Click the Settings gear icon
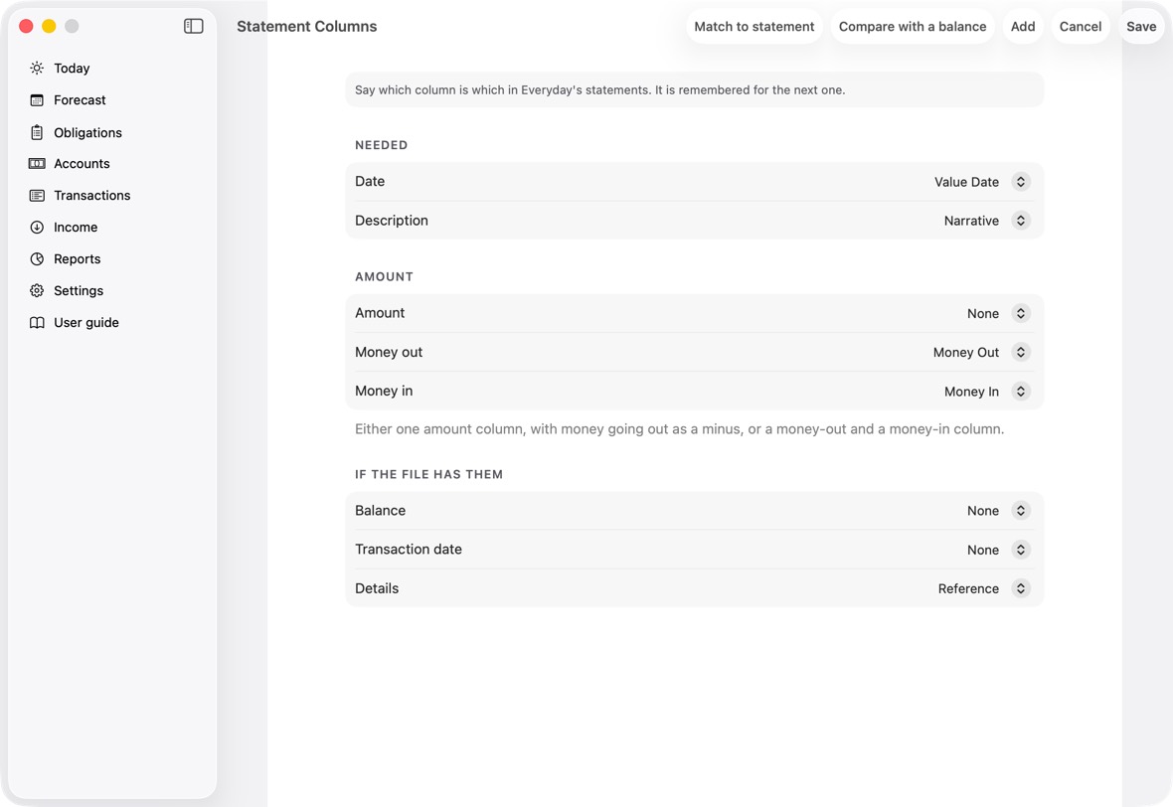 (37, 291)
